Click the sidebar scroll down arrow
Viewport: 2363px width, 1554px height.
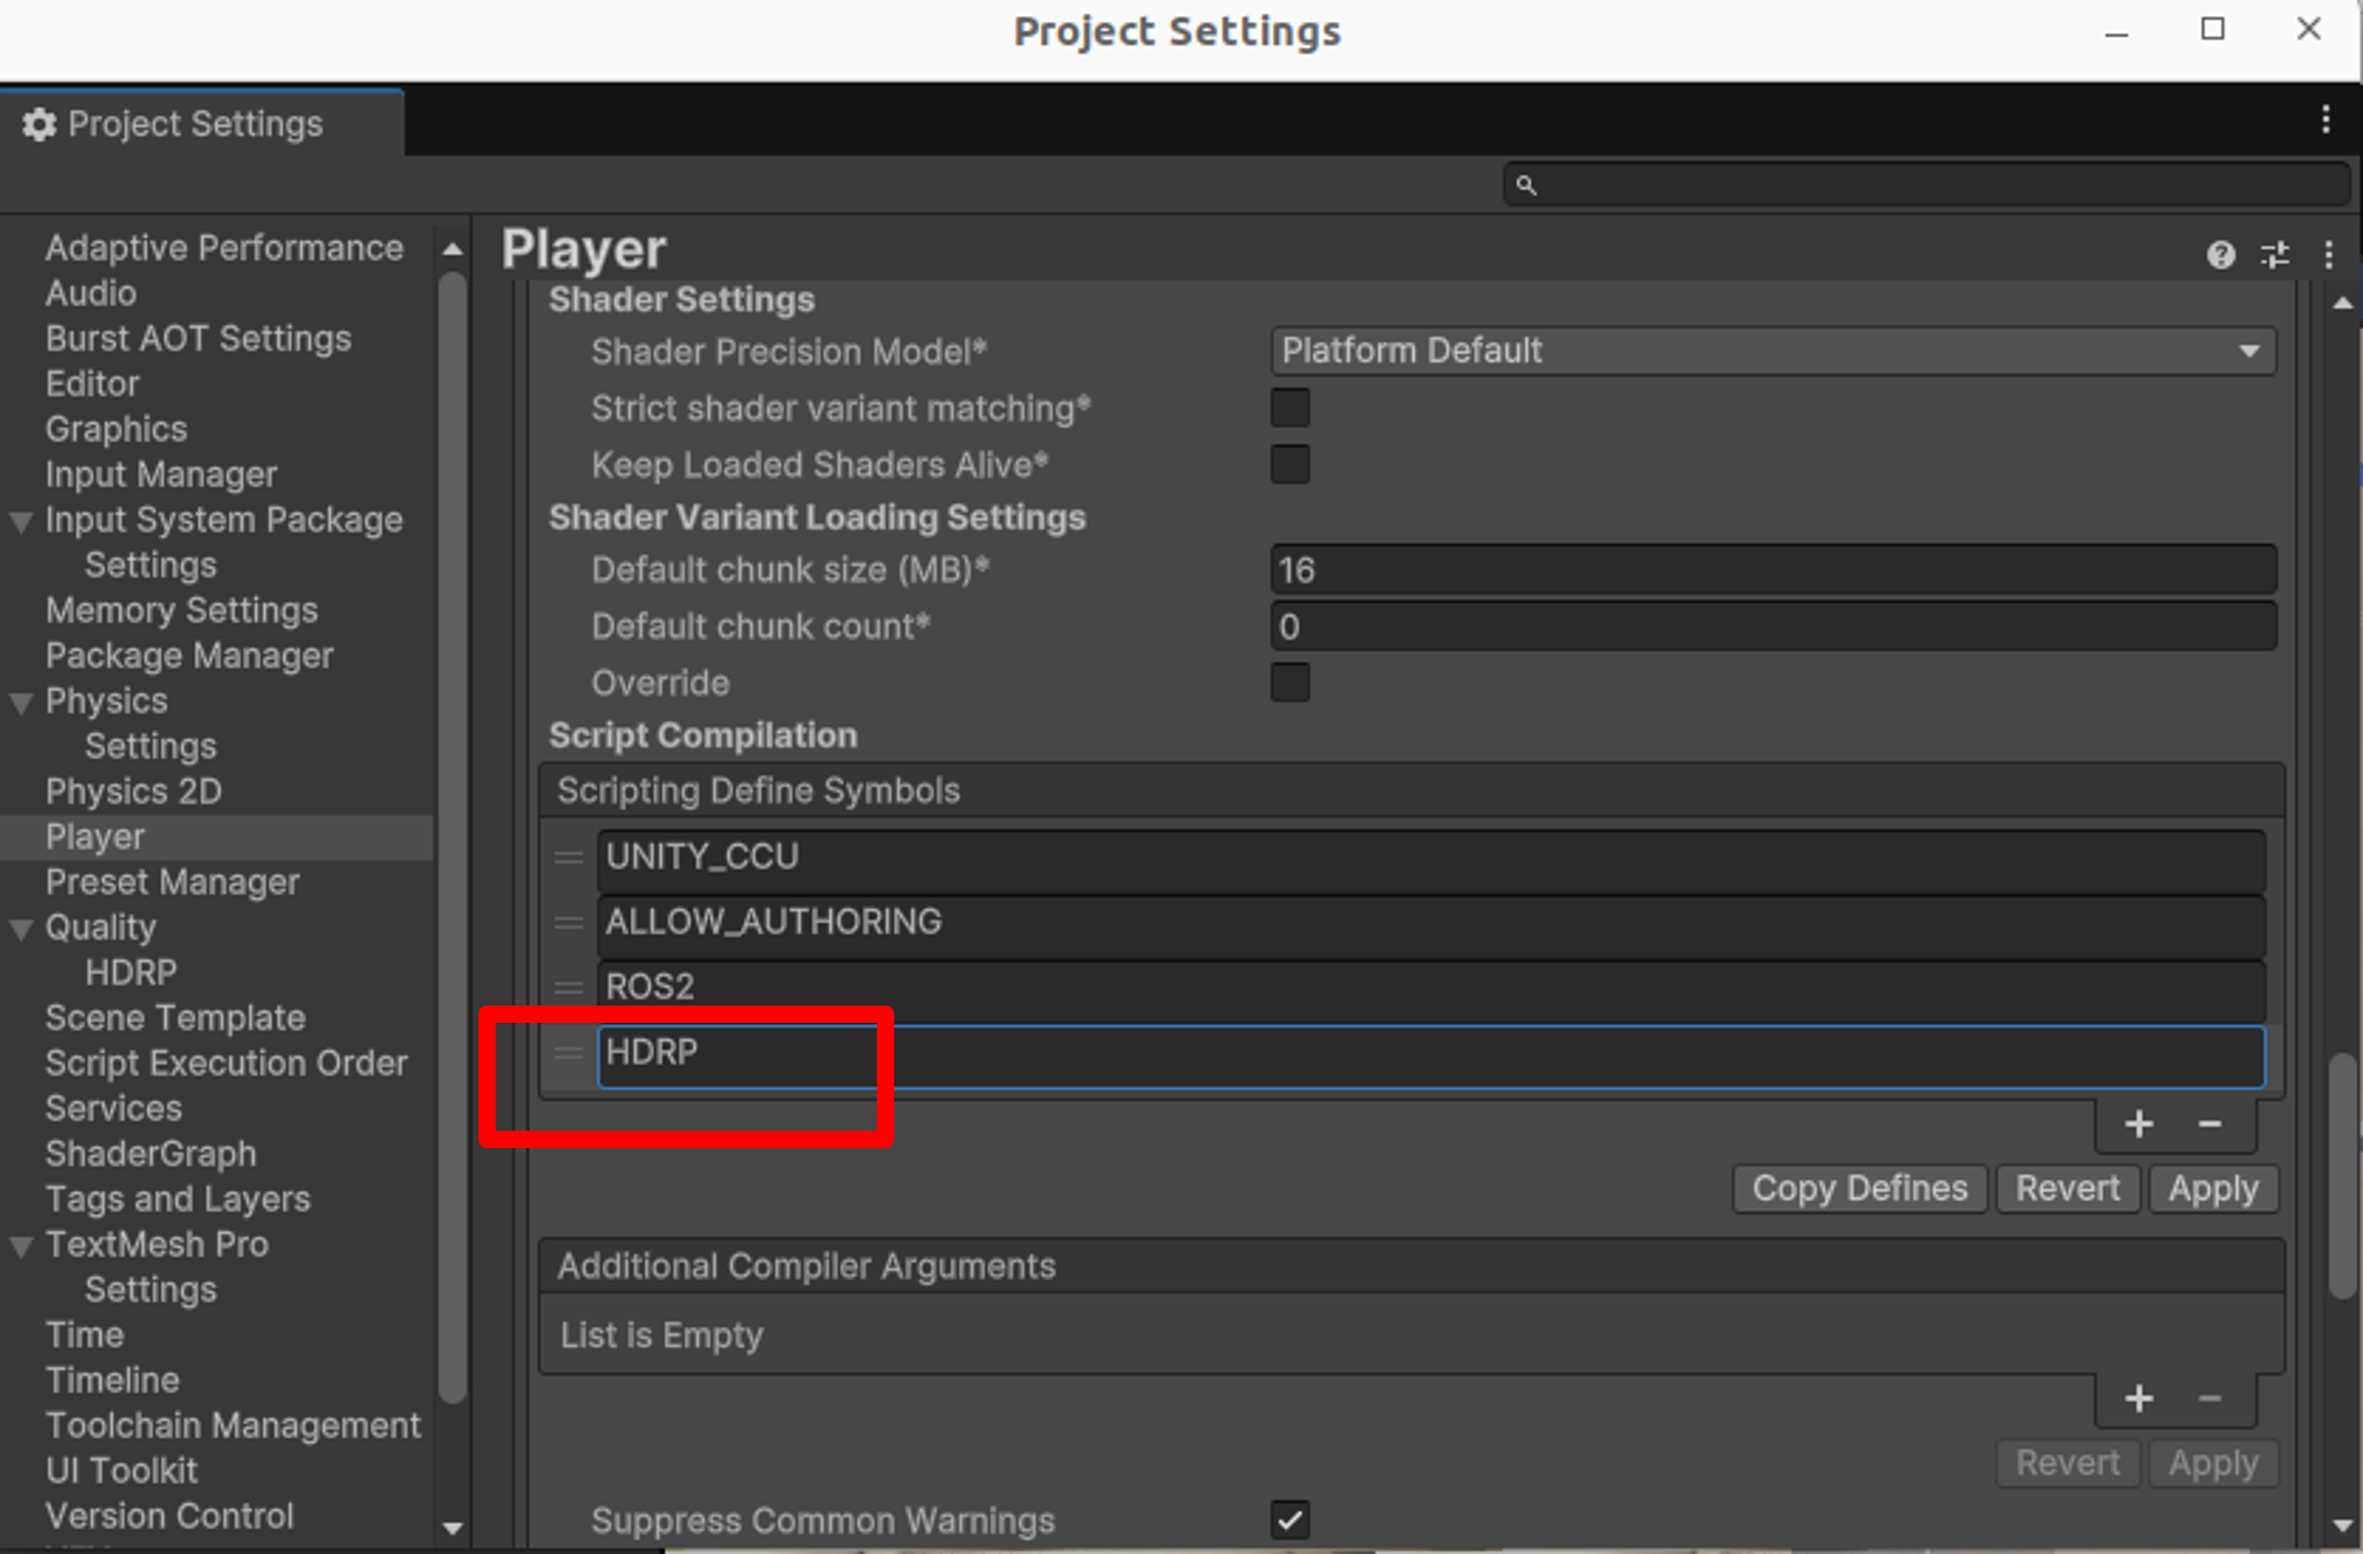(453, 1528)
